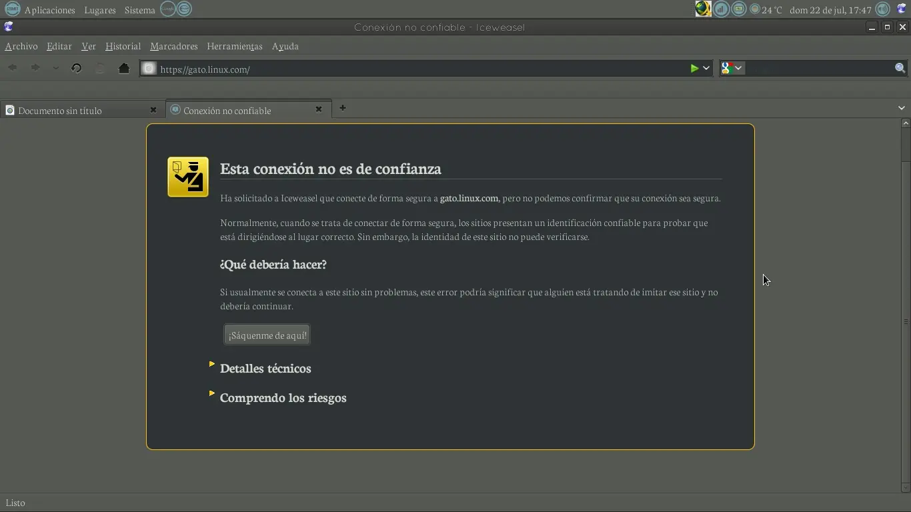This screenshot has width=911, height=512.
Task: Click the bold 'gato.linux.com' text in message
Action: click(x=469, y=198)
